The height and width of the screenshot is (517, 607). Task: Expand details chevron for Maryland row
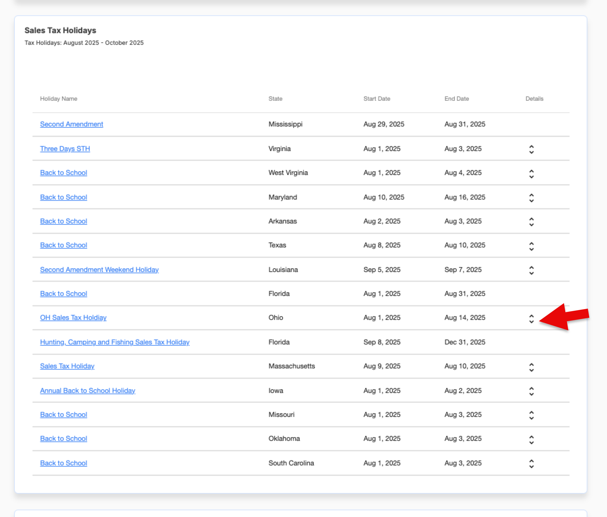coord(531,198)
